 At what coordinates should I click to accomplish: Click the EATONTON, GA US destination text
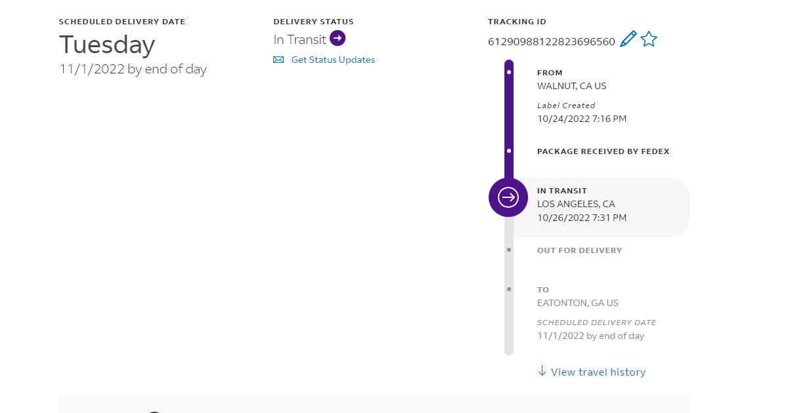coord(578,303)
